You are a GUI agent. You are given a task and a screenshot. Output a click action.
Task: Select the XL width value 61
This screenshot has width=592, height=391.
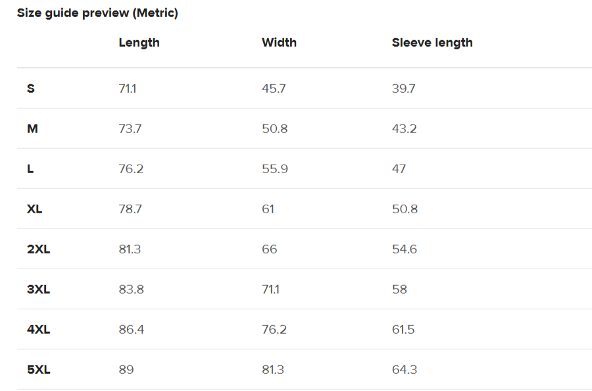tap(268, 209)
